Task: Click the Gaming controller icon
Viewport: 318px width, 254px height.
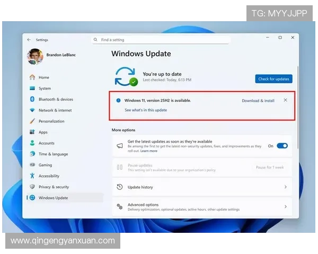Action: 32,165
